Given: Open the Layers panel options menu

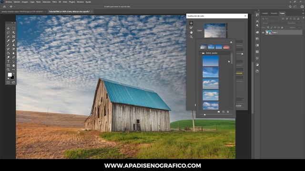Looking at the screenshot, I should (x=303, y=13).
